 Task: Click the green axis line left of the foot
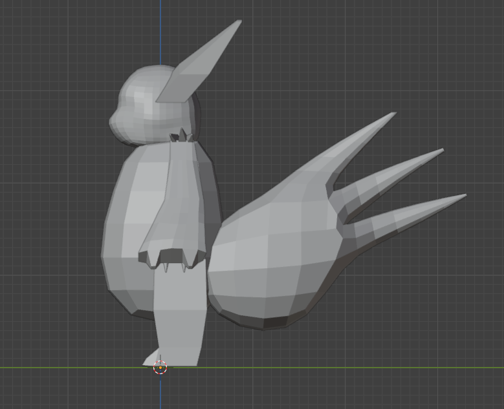click(x=65, y=368)
